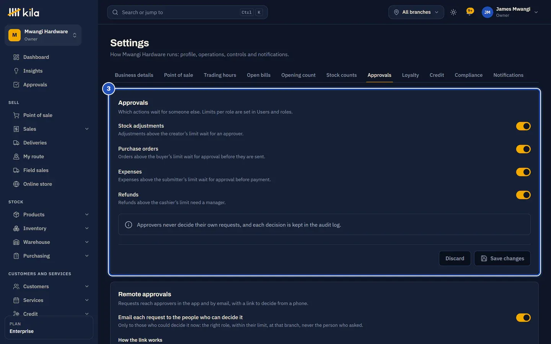551x344 pixels.
Task: Click the Warehouse icon
Action: coord(16,242)
